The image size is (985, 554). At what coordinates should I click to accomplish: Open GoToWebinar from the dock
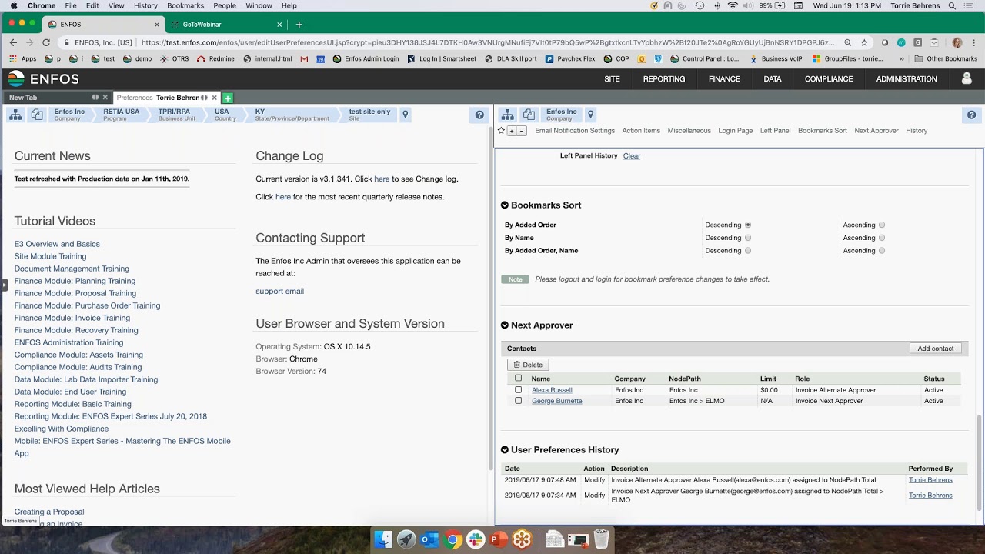(522, 539)
